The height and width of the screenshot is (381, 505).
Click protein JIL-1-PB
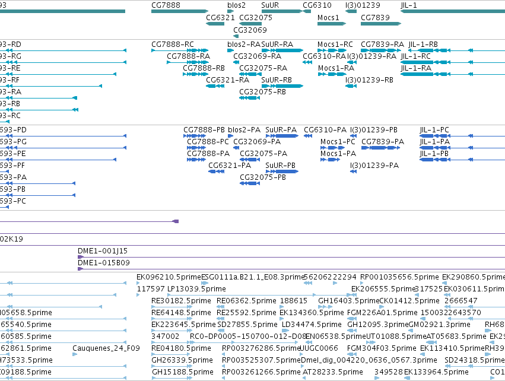click(434, 154)
